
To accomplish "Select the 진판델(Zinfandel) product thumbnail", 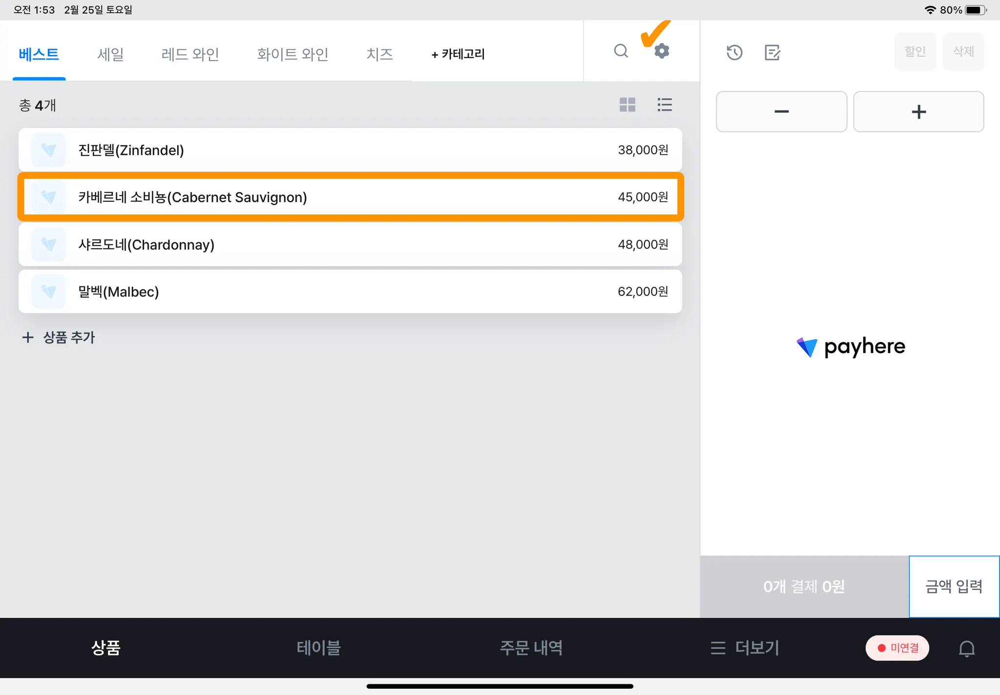I will pyautogui.click(x=48, y=150).
